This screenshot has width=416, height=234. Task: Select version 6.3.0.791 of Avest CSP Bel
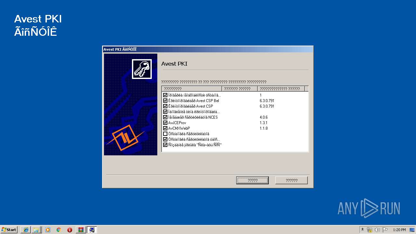coord(267,101)
